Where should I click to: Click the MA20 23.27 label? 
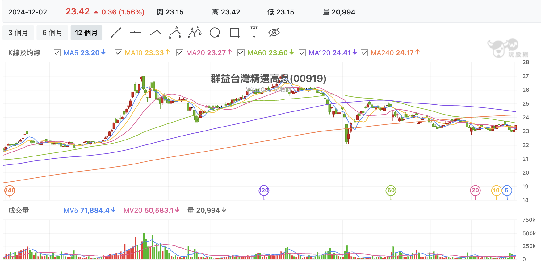[209, 53]
